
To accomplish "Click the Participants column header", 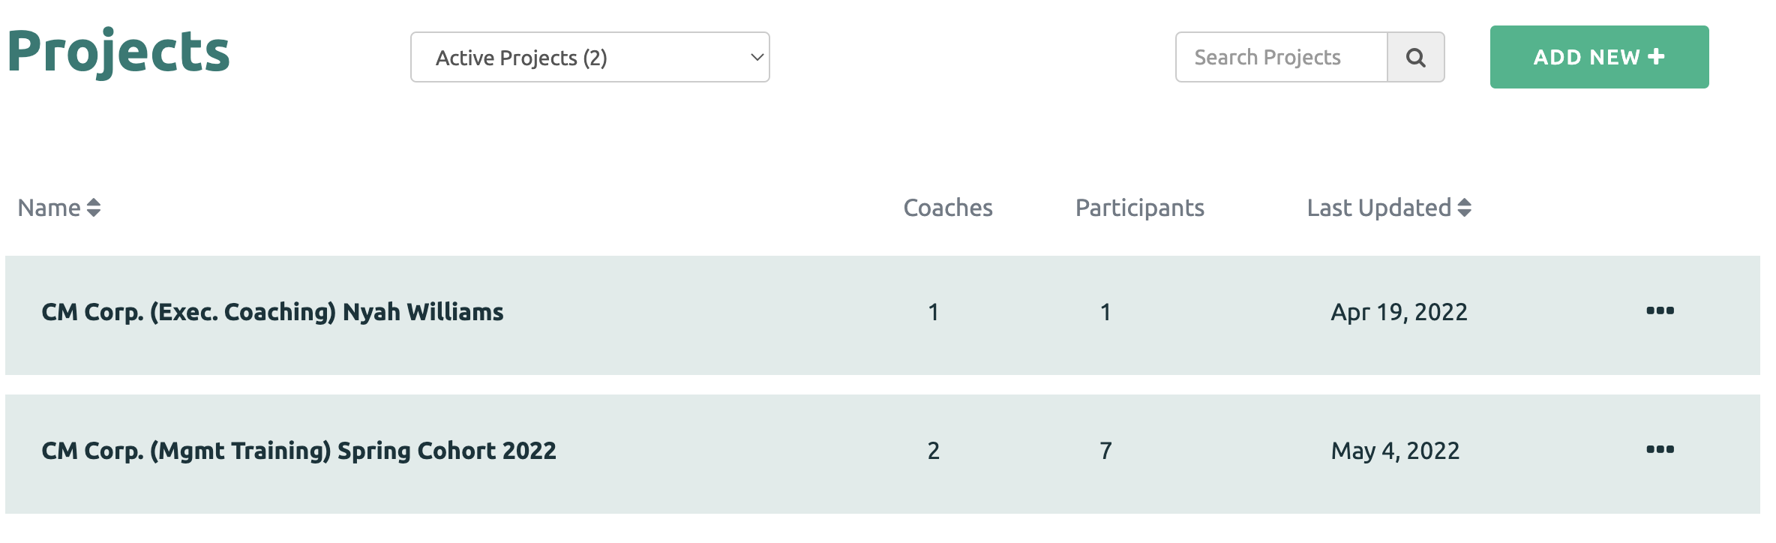I will click(x=1139, y=208).
